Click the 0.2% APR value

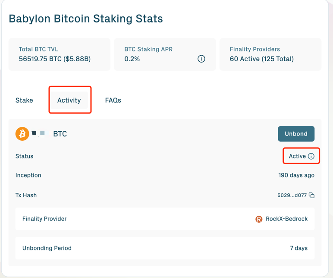(x=132, y=59)
